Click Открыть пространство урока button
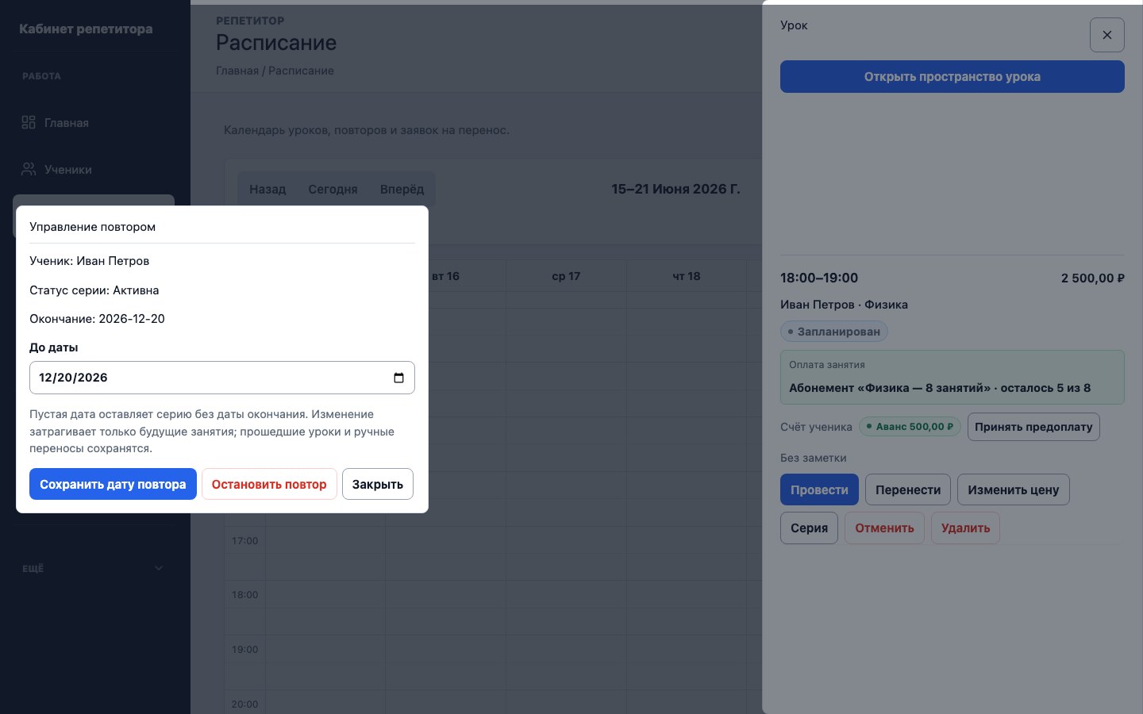 [952, 77]
